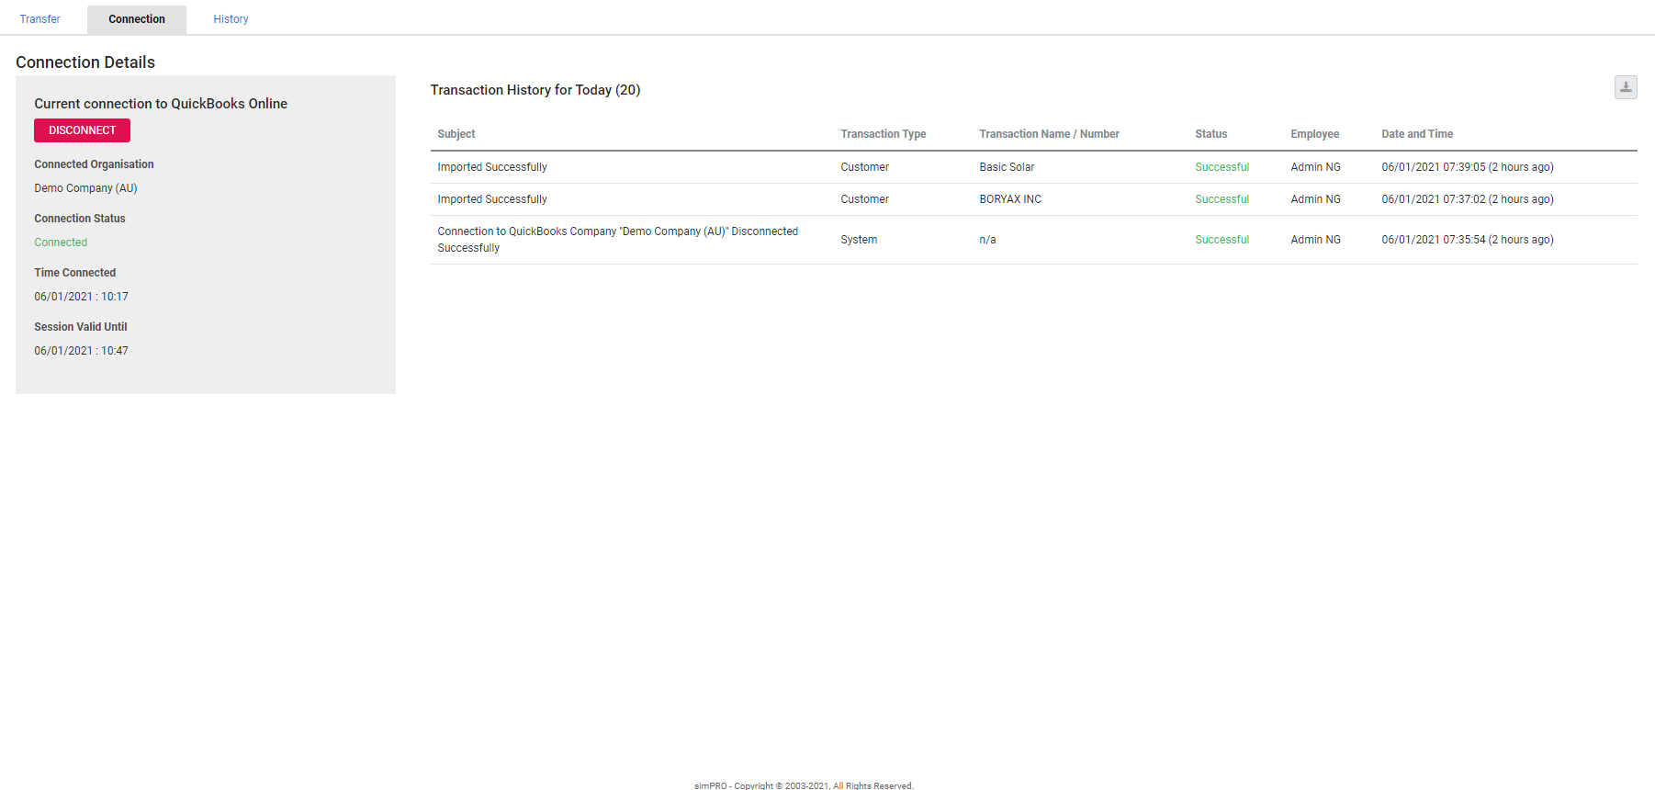This screenshot has width=1655, height=790.
Task: Click the Transaction Type column header
Action: point(883,134)
